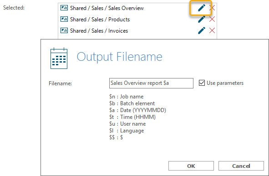Screen dimensions: 269x176
Task: Edit filename of Sales Overview report
Action: click(x=202, y=8)
